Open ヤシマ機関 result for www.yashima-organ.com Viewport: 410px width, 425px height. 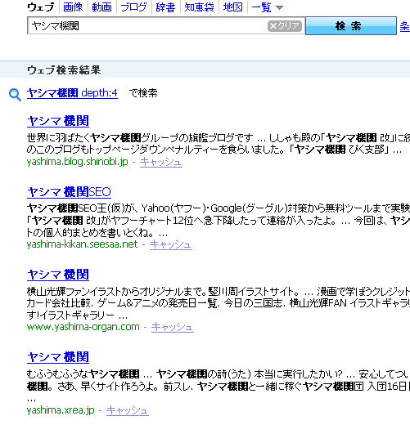[58, 275]
